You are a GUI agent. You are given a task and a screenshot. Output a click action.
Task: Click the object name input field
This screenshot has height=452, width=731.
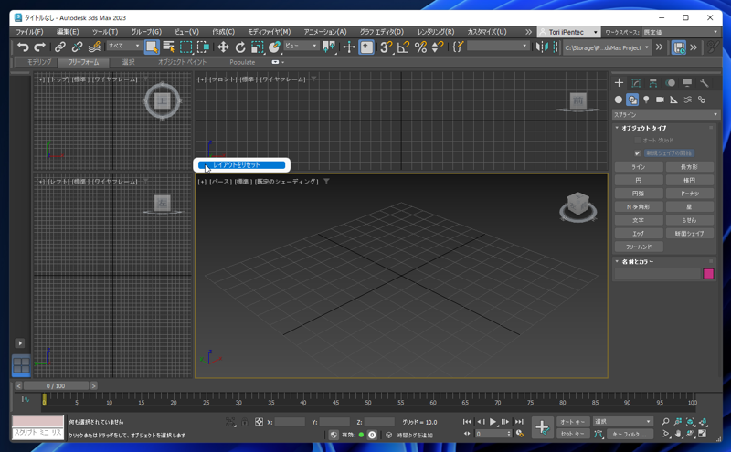[657, 274]
